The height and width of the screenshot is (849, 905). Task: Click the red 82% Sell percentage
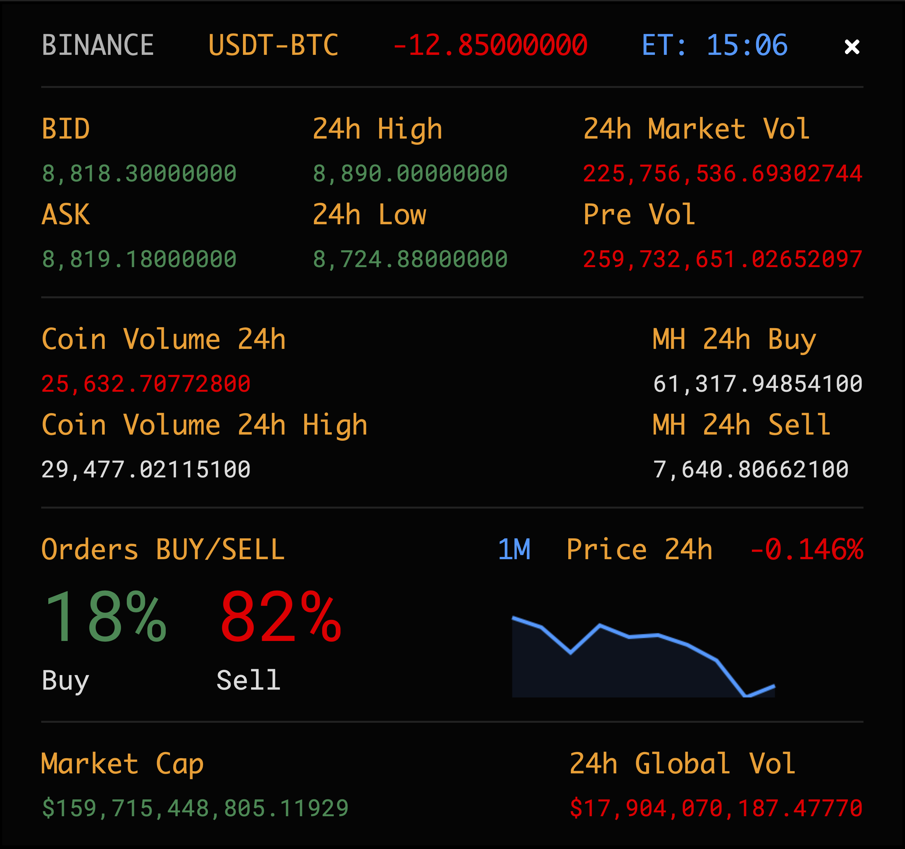pyautogui.click(x=281, y=617)
